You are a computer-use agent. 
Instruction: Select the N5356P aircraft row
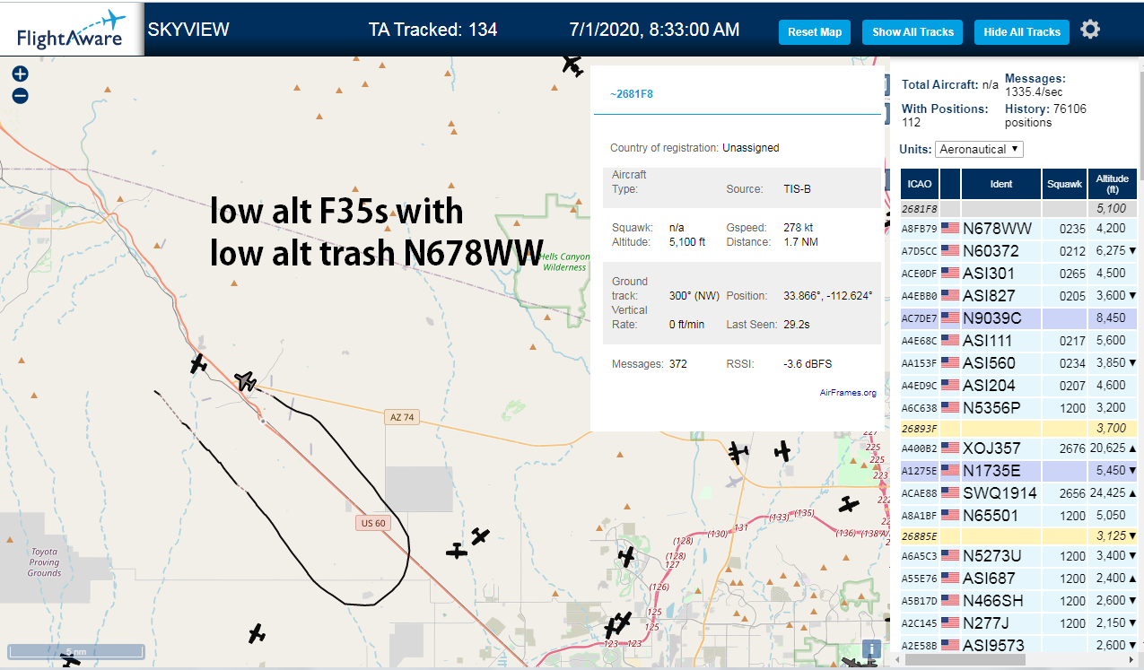1020,408
